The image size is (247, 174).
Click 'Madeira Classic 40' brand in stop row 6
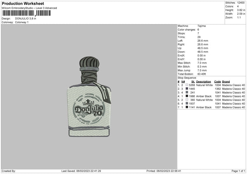coord(233,104)
